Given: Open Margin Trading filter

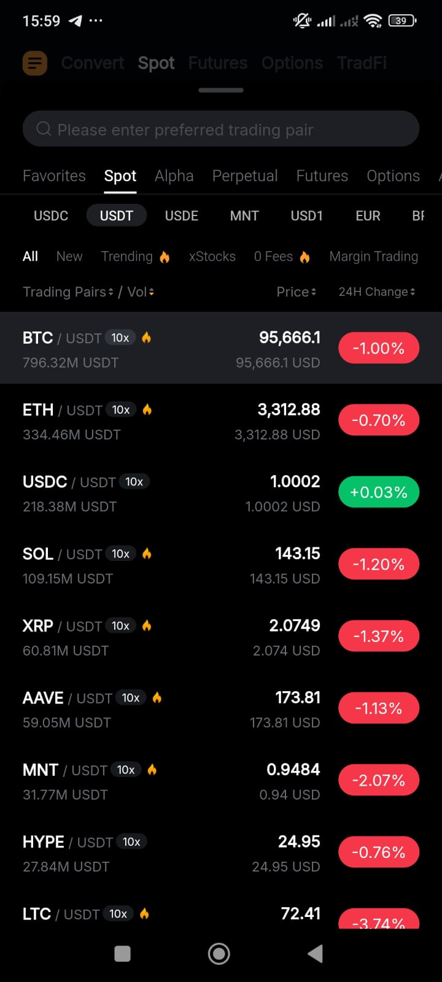Looking at the screenshot, I should click(373, 257).
